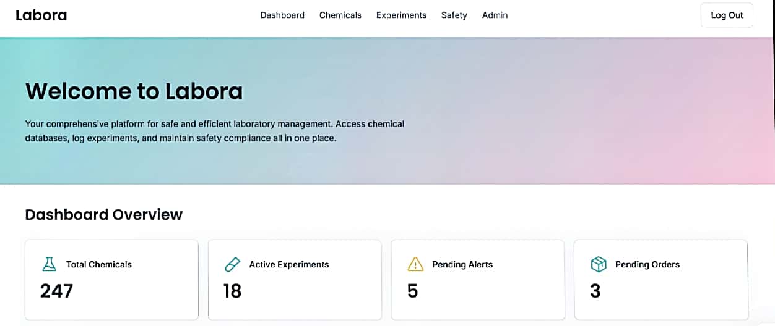Viewport: 775px width, 326px height.
Task: Click the 247 chemicals count
Action: click(57, 291)
